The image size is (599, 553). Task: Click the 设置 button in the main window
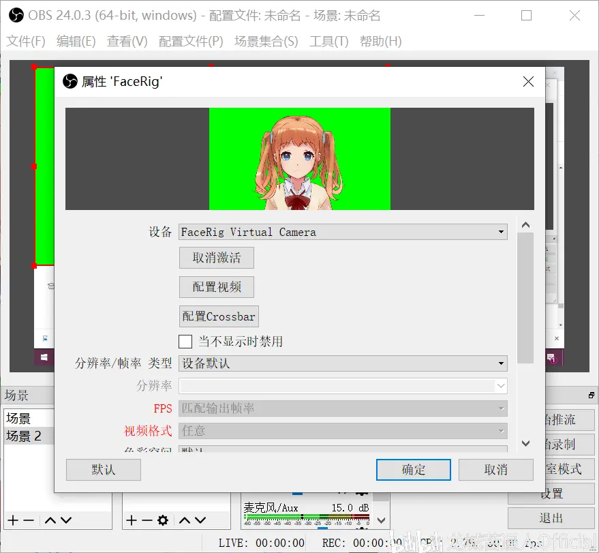click(551, 494)
